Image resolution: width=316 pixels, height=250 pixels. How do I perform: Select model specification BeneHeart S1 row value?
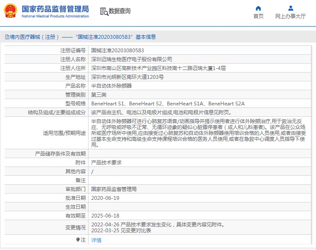(168, 104)
